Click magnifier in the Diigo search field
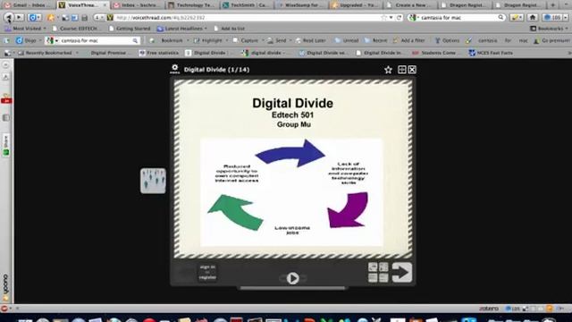 [135, 40]
